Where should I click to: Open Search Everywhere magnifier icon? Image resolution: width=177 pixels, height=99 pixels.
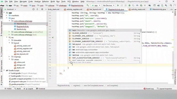click(171, 5)
